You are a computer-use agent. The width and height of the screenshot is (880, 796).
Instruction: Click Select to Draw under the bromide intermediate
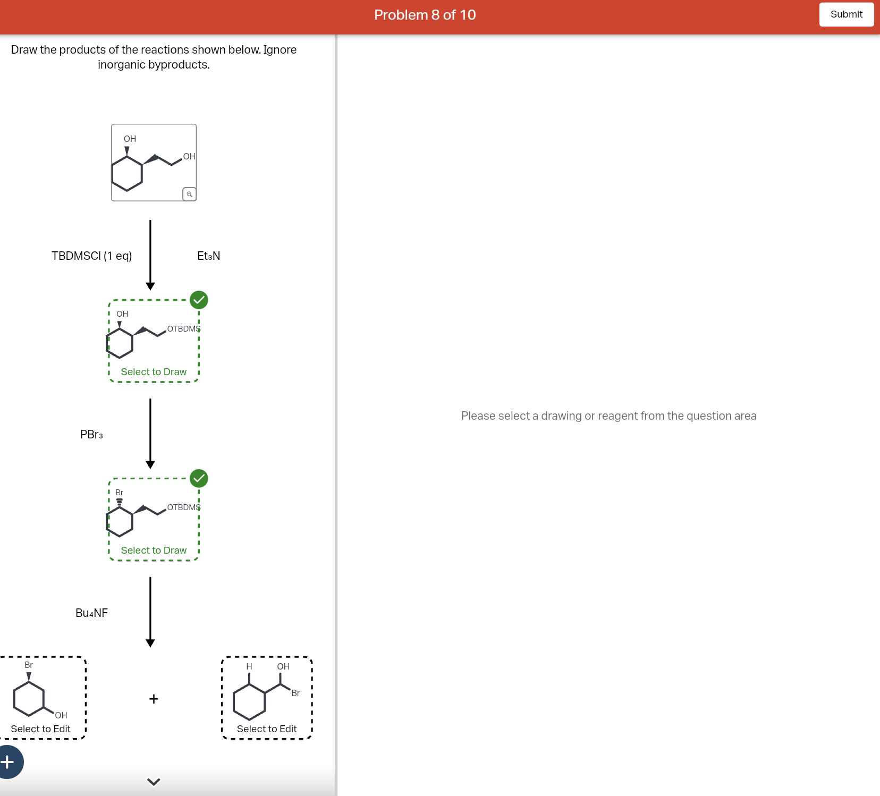[x=154, y=550]
